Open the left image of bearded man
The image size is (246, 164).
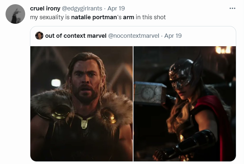click(82, 103)
